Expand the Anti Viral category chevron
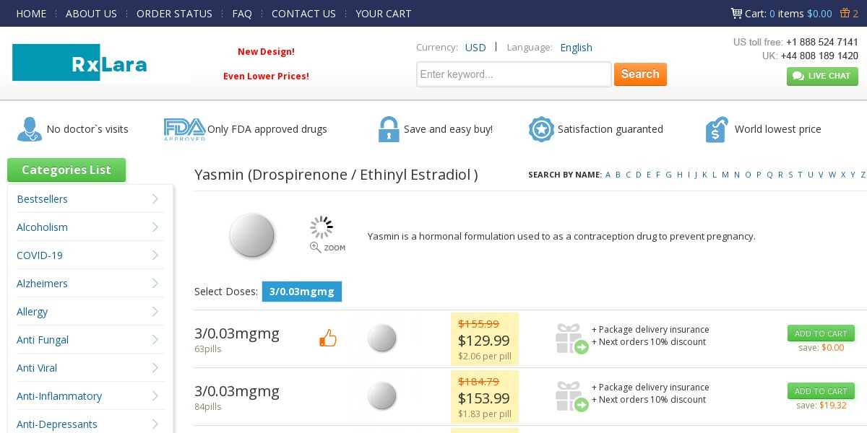867x433 pixels. click(155, 367)
